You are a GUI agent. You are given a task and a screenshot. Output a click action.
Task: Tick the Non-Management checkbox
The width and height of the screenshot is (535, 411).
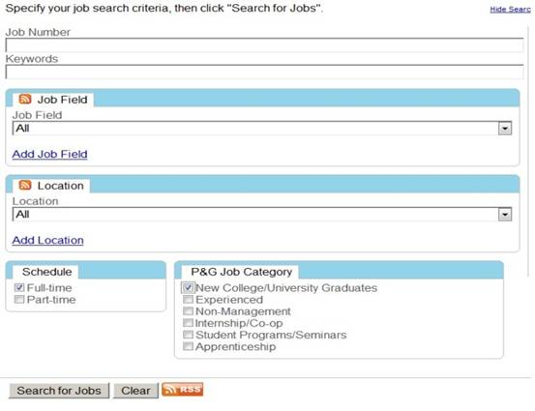coord(188,310)
